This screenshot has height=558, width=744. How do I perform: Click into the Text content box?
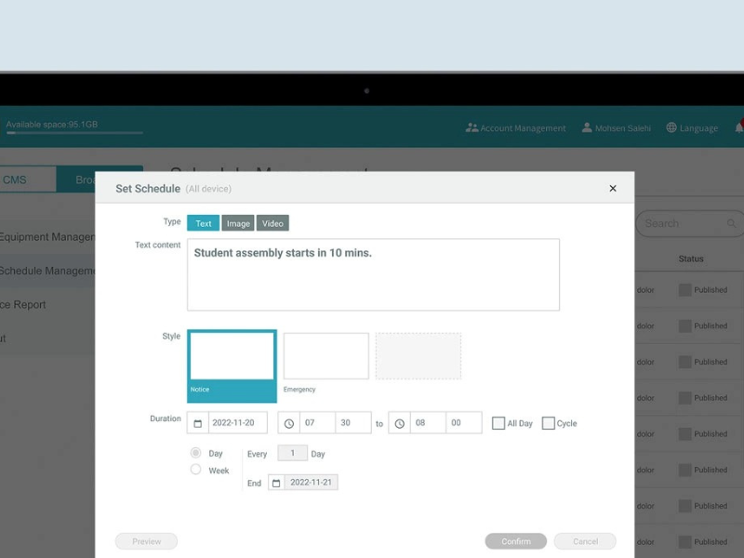point(373,275)
